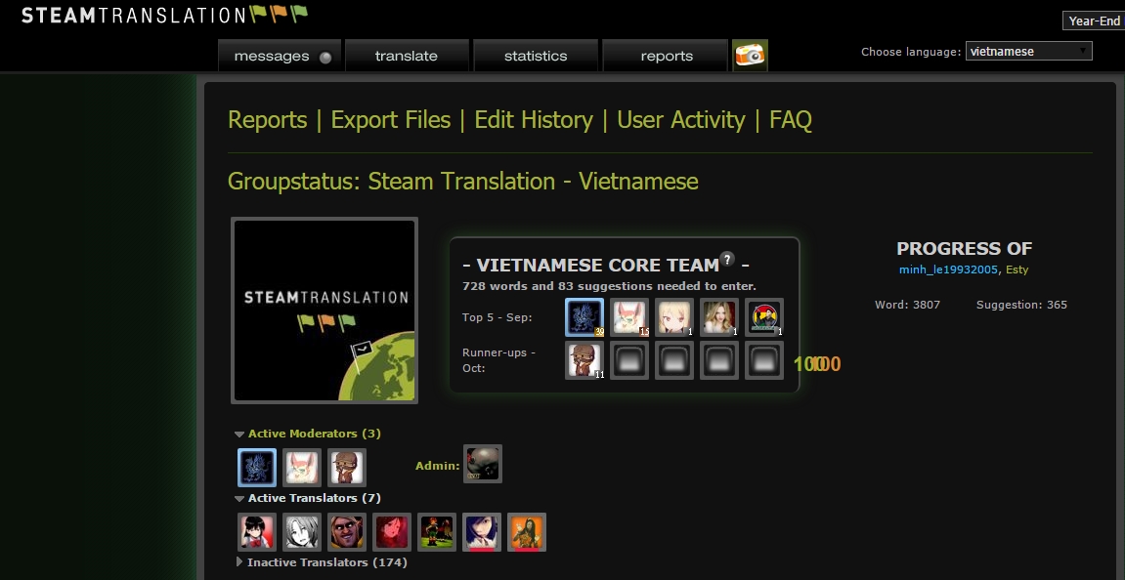Open the schoolgirl with red bow translator avatar

[x=257, y=532]
